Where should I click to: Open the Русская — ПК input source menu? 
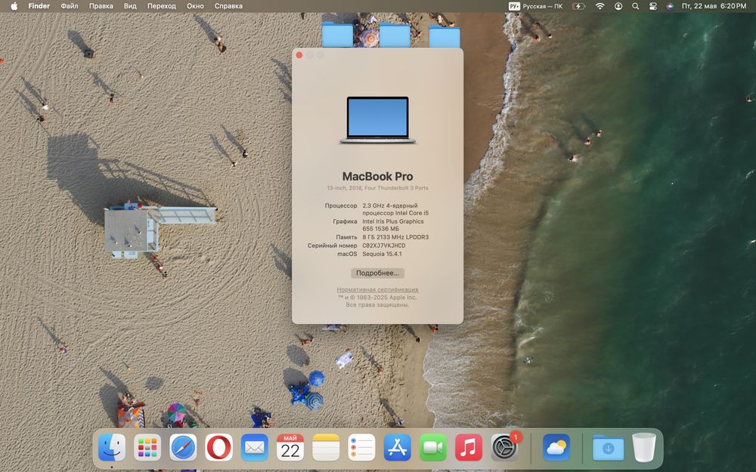tap(535, 6)
